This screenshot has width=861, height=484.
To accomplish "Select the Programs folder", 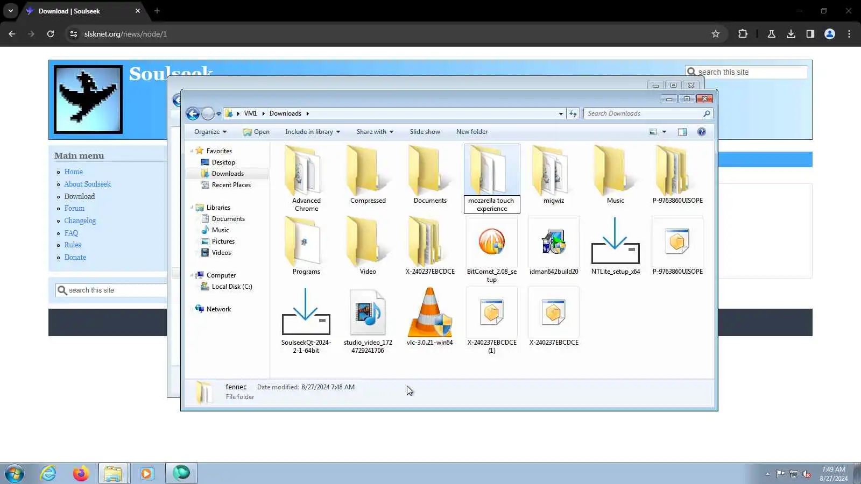I will coord(306,246).
